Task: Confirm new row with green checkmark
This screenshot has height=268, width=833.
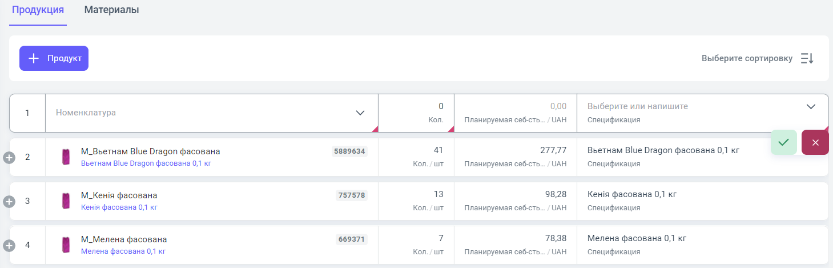Action: click(783, 142)
